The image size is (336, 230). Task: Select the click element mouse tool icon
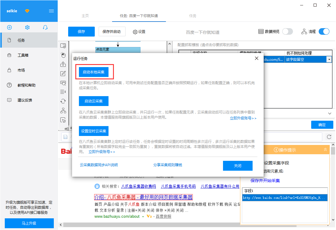pos(63,55)
